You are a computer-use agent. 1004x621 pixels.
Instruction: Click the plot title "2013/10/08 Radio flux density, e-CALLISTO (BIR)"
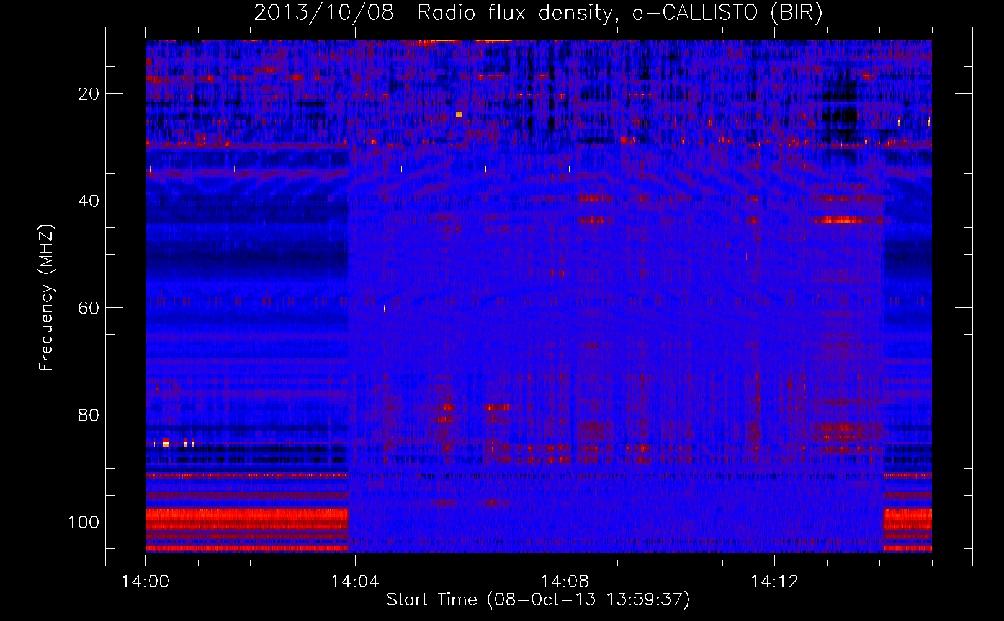[x=538, y=13]
